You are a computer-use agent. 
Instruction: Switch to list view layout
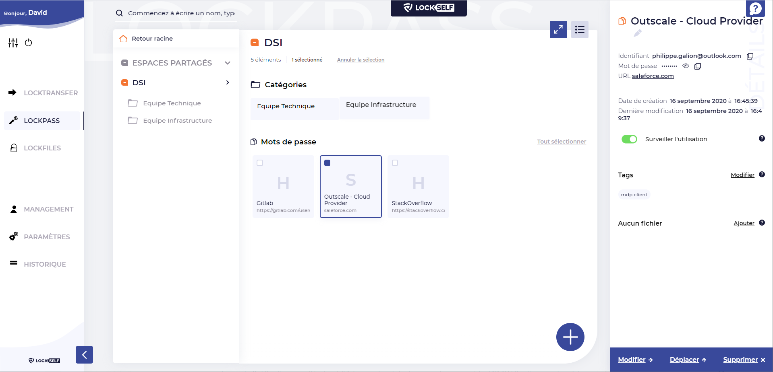(x=580, y=29)
